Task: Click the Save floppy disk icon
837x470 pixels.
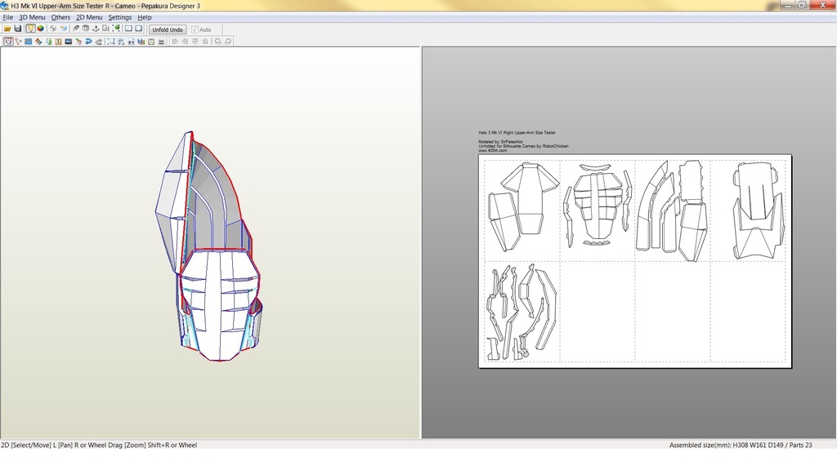Action: pos(18,29)
